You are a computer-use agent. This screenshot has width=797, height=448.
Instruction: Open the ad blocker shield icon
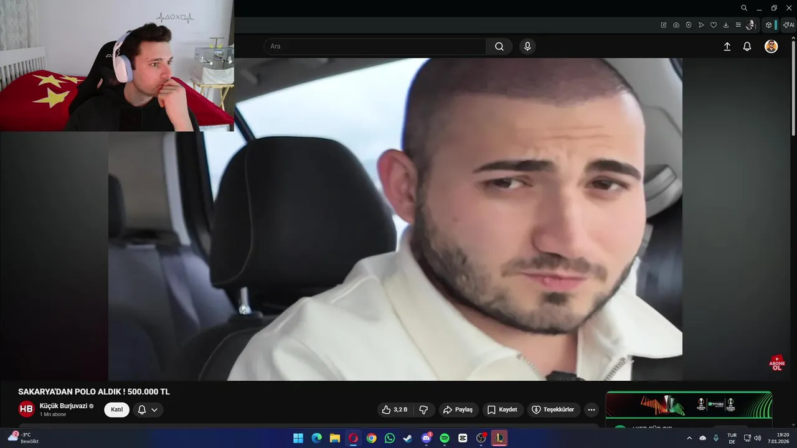pyautogui.click(x=689, y=25)
